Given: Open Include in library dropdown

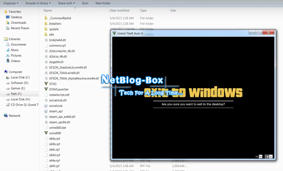Looking at the screenshot, I should click(38, 3).
